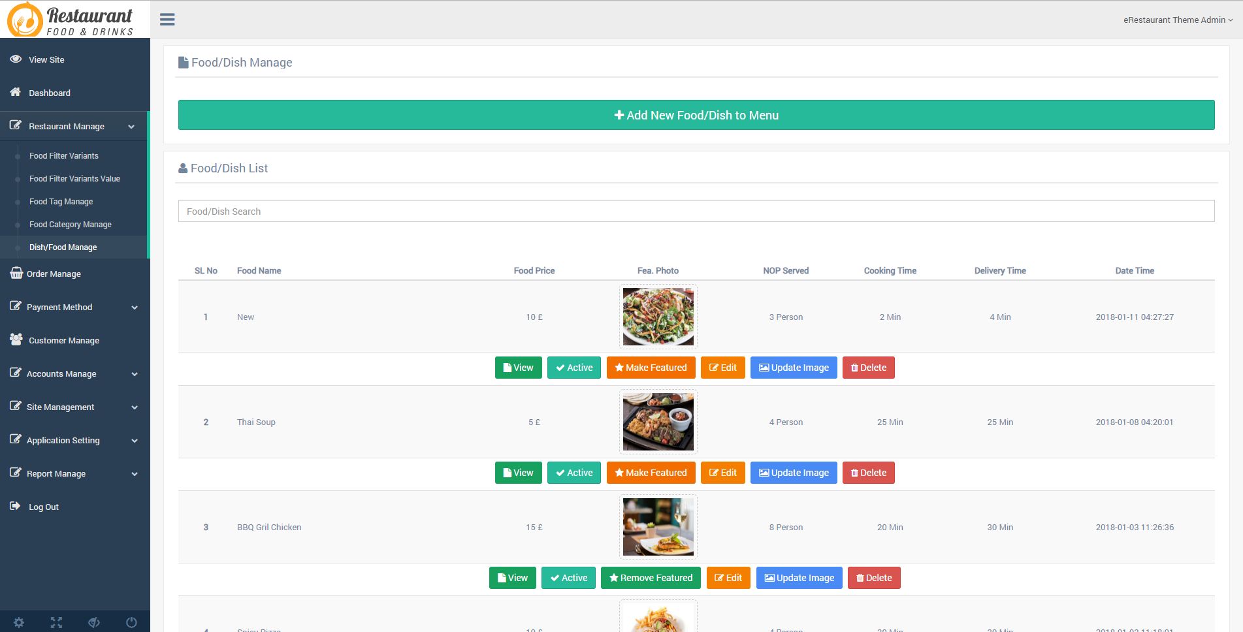The height and width of the screenshot is (632, 1243).
Task: Click the power icon in sidebar footer
Action: (131, 622)
